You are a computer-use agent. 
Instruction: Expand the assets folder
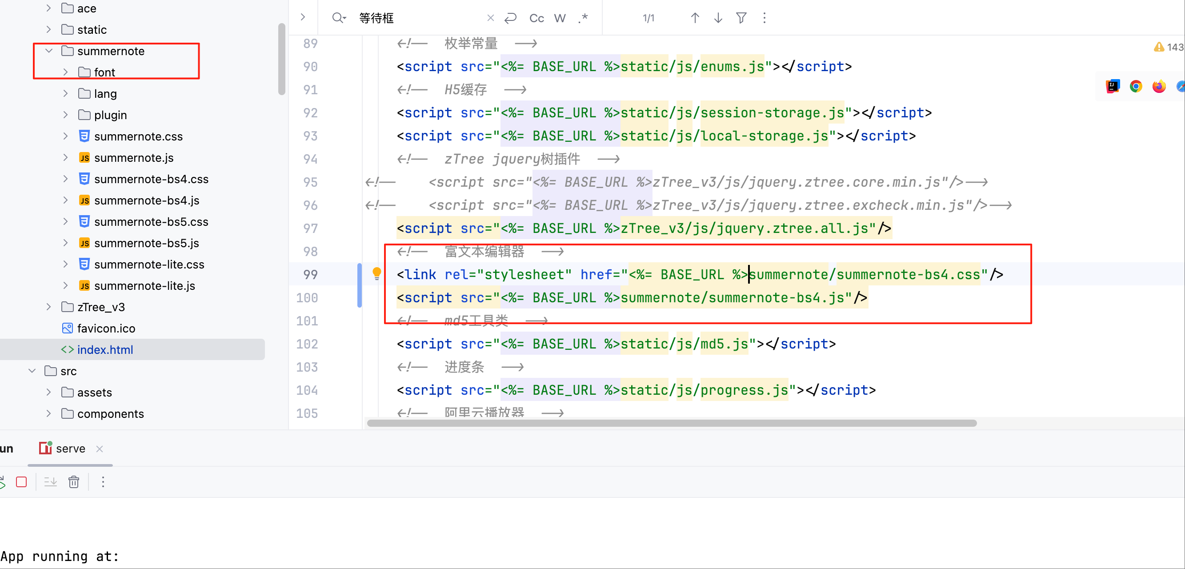[x=48, y=392]
